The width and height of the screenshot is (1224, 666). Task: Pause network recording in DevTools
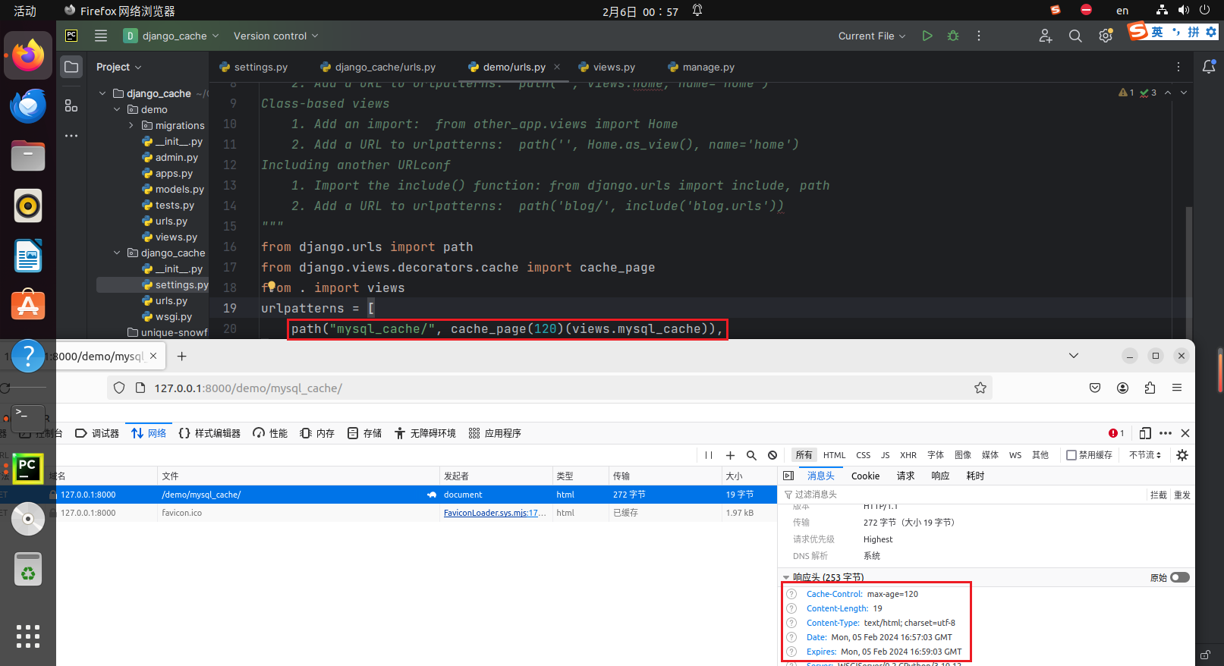(x=709, y=455)
